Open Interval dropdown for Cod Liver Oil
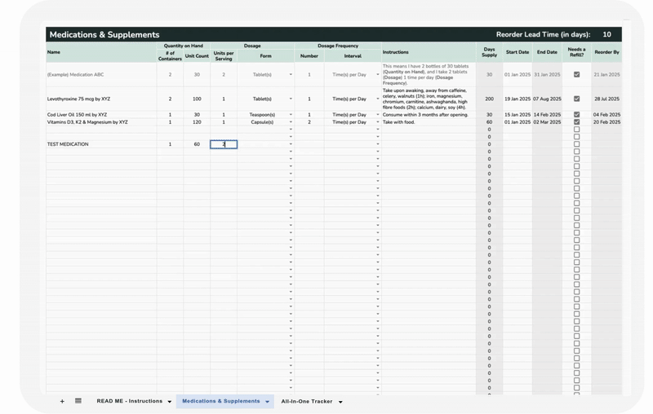 click(378, 115)
